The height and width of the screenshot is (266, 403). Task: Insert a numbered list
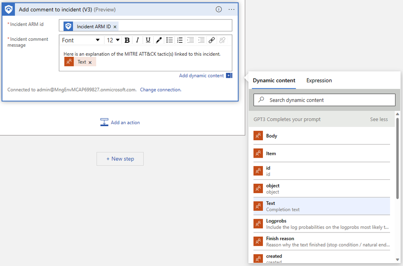click(180, 40)
